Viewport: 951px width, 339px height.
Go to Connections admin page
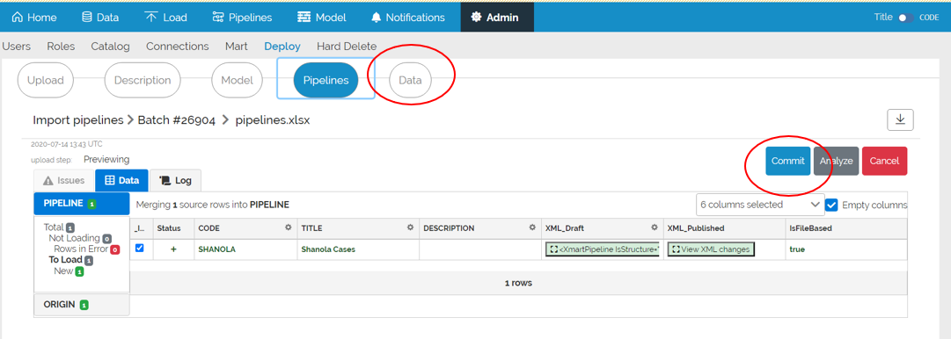coord(177,46)
